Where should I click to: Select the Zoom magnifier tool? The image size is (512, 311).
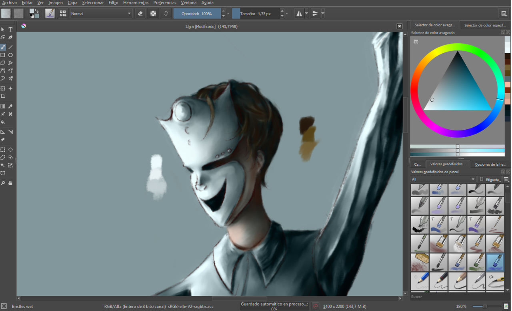click(x=3, y=183)
